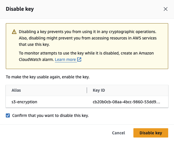Click the Alias column header
Viewport: 174px width, 141px height.
[x=16, y=90]
